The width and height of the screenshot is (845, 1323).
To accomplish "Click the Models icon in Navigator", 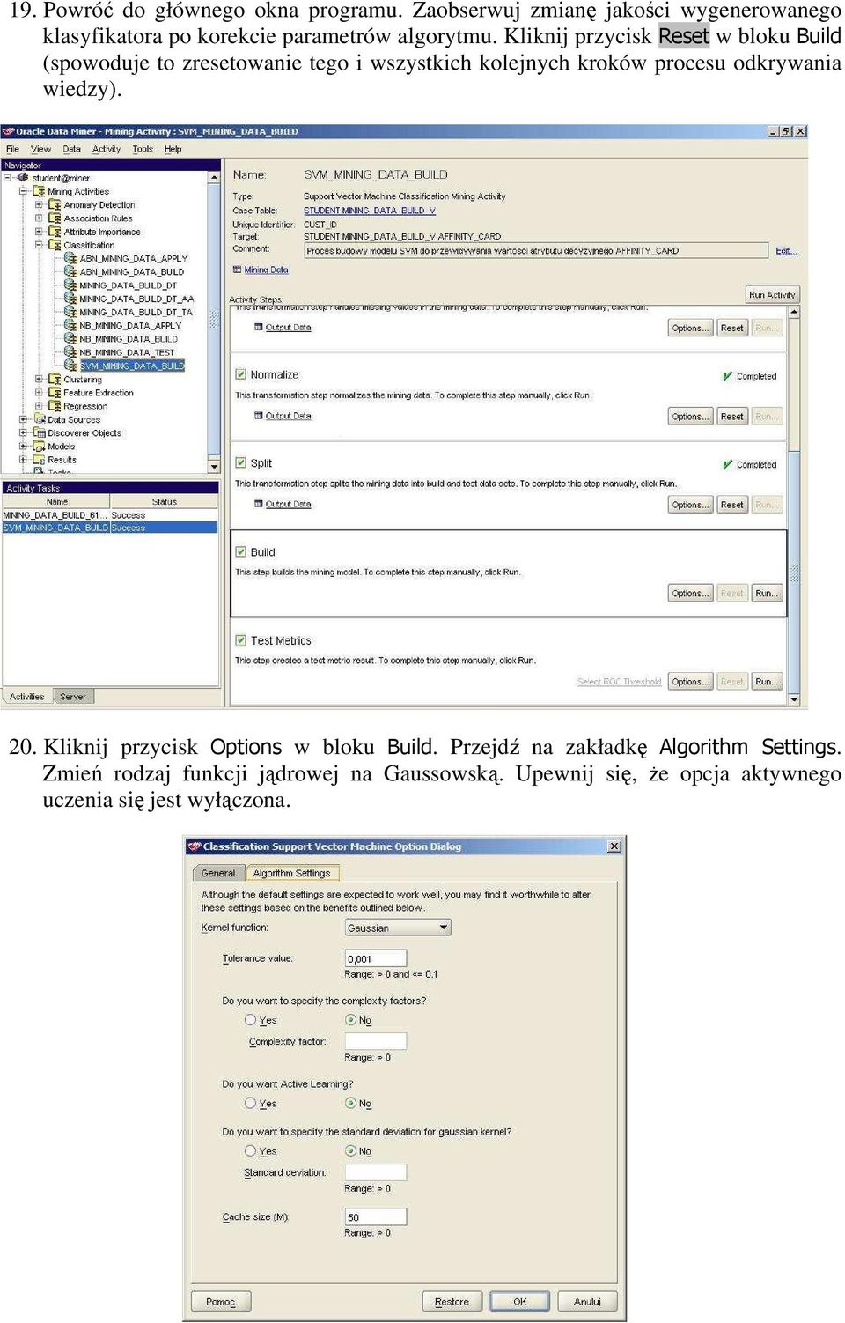I will click(x=39, y=447).
